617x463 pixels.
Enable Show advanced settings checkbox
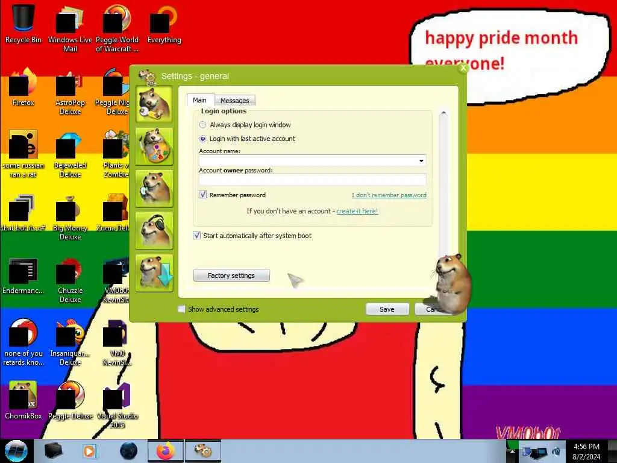coord(181,309)
